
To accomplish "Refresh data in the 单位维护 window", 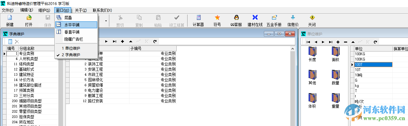I will (375, 42).
